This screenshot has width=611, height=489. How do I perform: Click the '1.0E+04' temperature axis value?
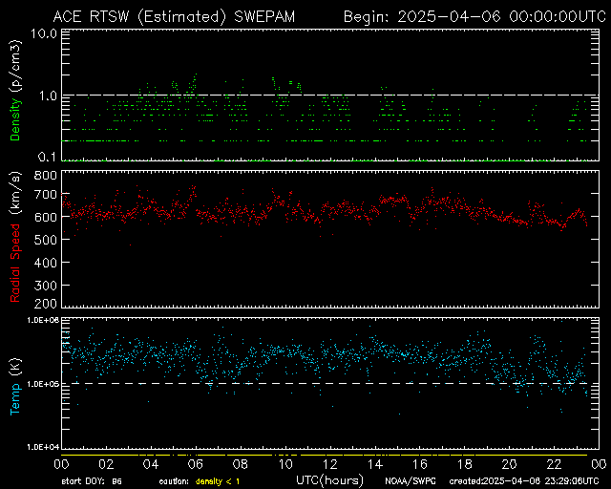tap(43, 446)
